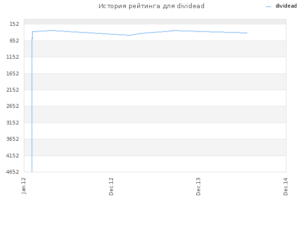Click the 152 y-axis label

tap(14, 24)
